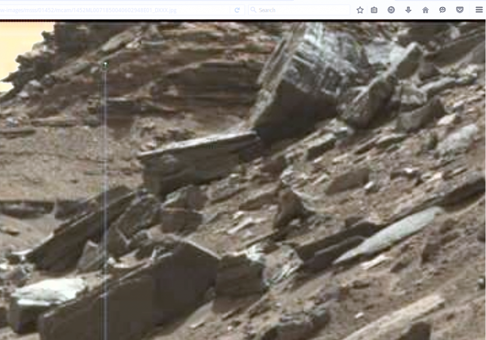The width and height of the screenshot is (486, 340).
Task: Go to the Home page
Action: 425,10
